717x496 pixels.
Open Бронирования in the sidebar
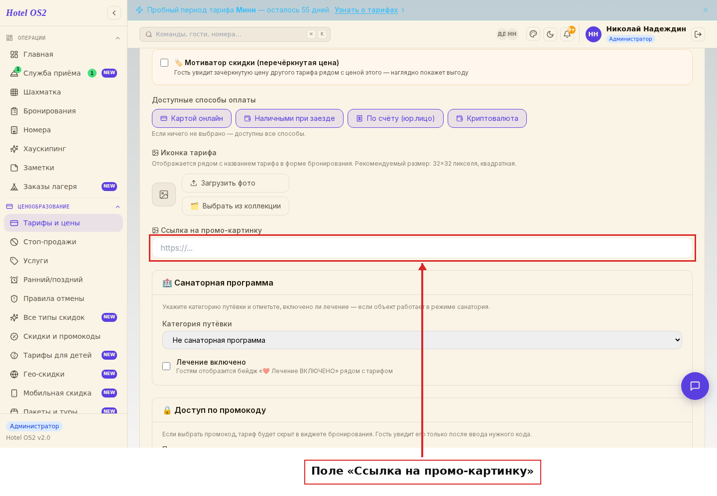pyautogui.click(x=63, y=111)
